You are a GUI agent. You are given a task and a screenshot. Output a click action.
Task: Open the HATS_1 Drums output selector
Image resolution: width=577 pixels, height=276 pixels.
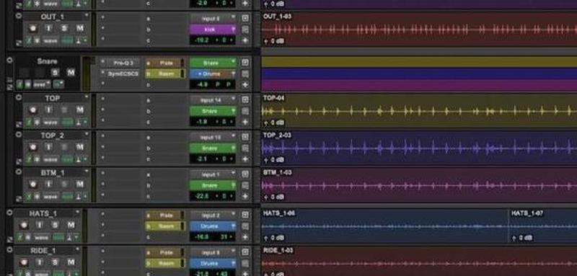click(213, 226)
